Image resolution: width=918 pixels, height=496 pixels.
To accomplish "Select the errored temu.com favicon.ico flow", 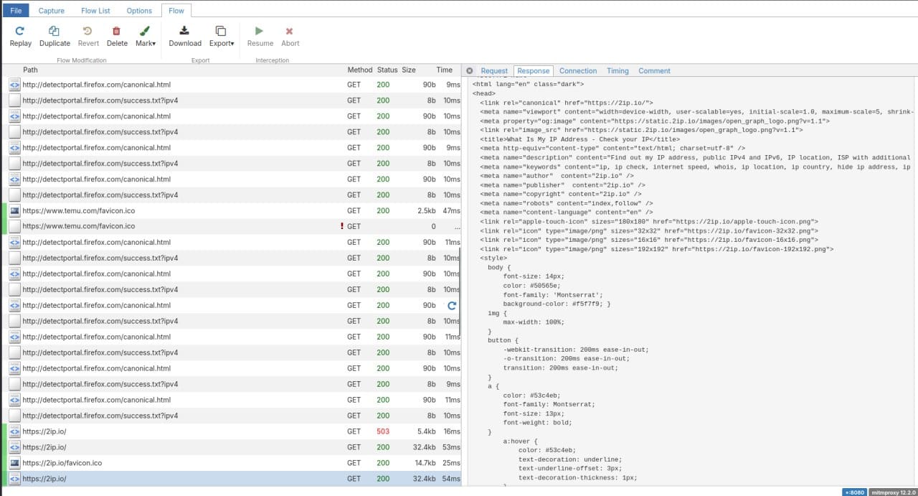I will pos(179,226).
